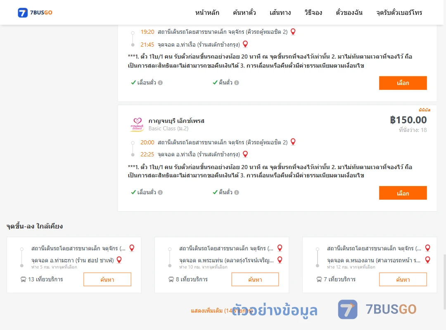
Task: Click คืนตั๋ว label in the 19:20 trip
Action: coord(225,83)
